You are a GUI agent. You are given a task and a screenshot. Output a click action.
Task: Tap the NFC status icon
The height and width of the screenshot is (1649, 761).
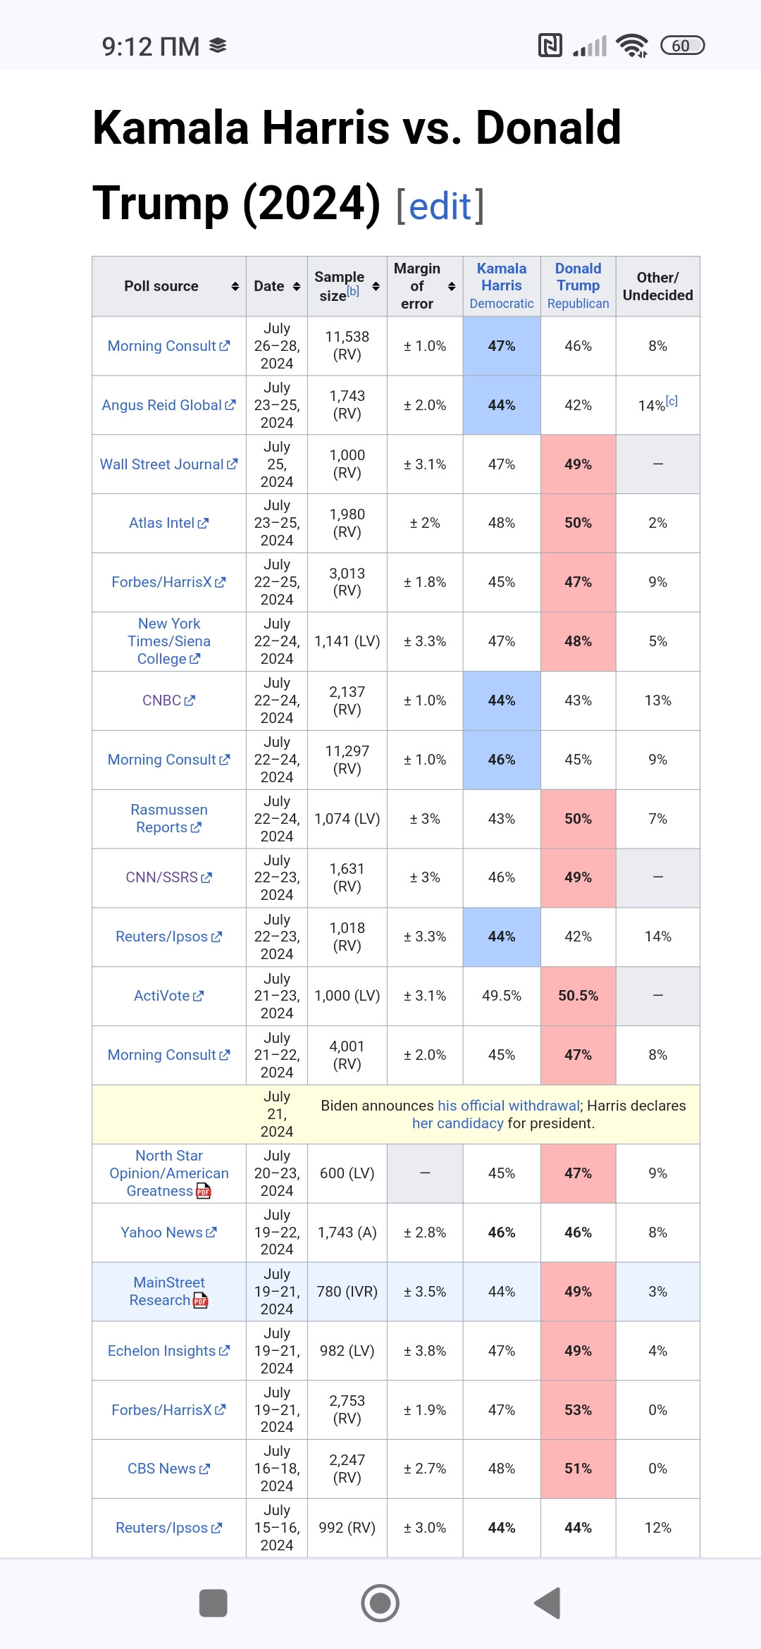550,45
